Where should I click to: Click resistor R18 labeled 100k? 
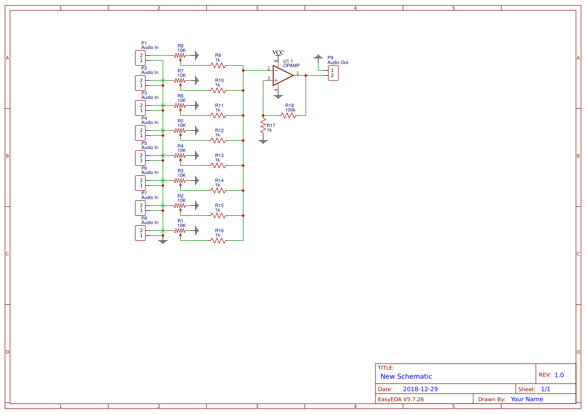coord(289,115)
